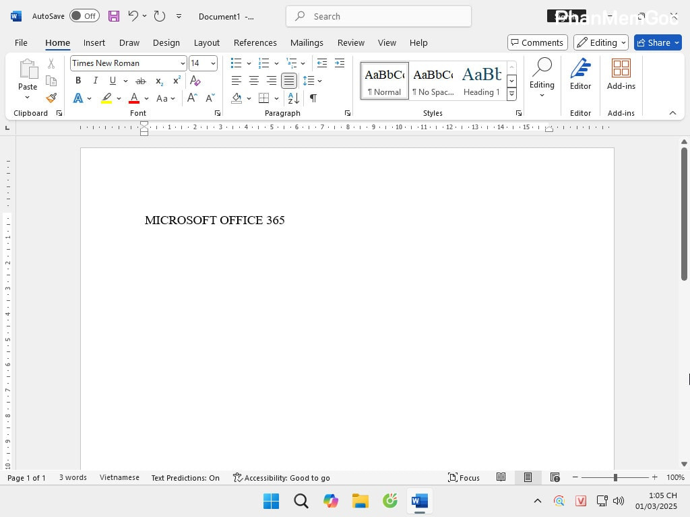Screen dimensions: 690x517
Task: Toggle italic formatting
Action: (x=95, y=80)
